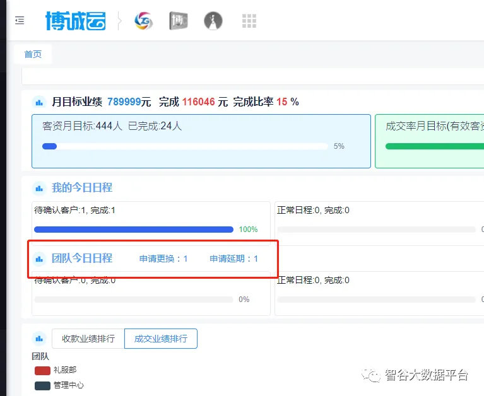This screenshot has height=396, width=484.
Task: Select the 收款业绩排行 tab
Action: (88, 339)
